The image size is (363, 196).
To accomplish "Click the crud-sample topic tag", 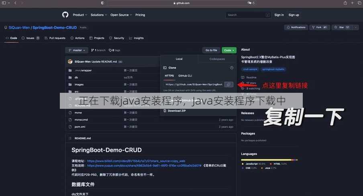I will [250, 69].
